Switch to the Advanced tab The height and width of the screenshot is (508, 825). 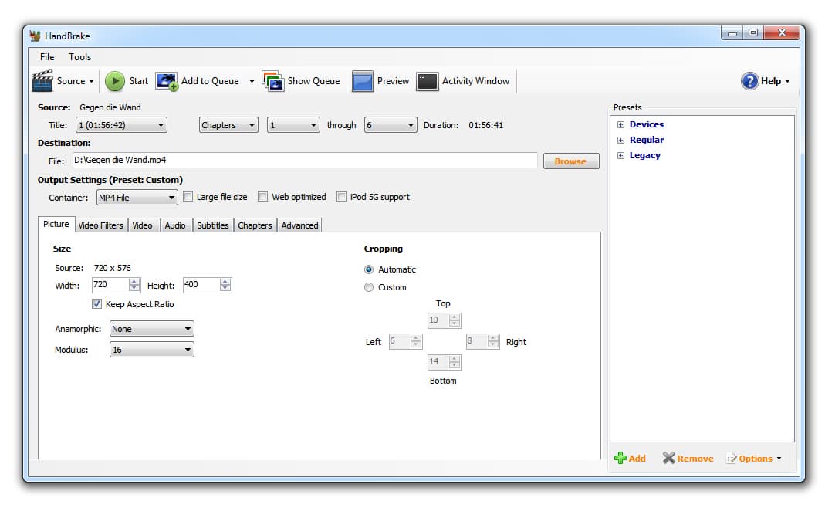300,226
